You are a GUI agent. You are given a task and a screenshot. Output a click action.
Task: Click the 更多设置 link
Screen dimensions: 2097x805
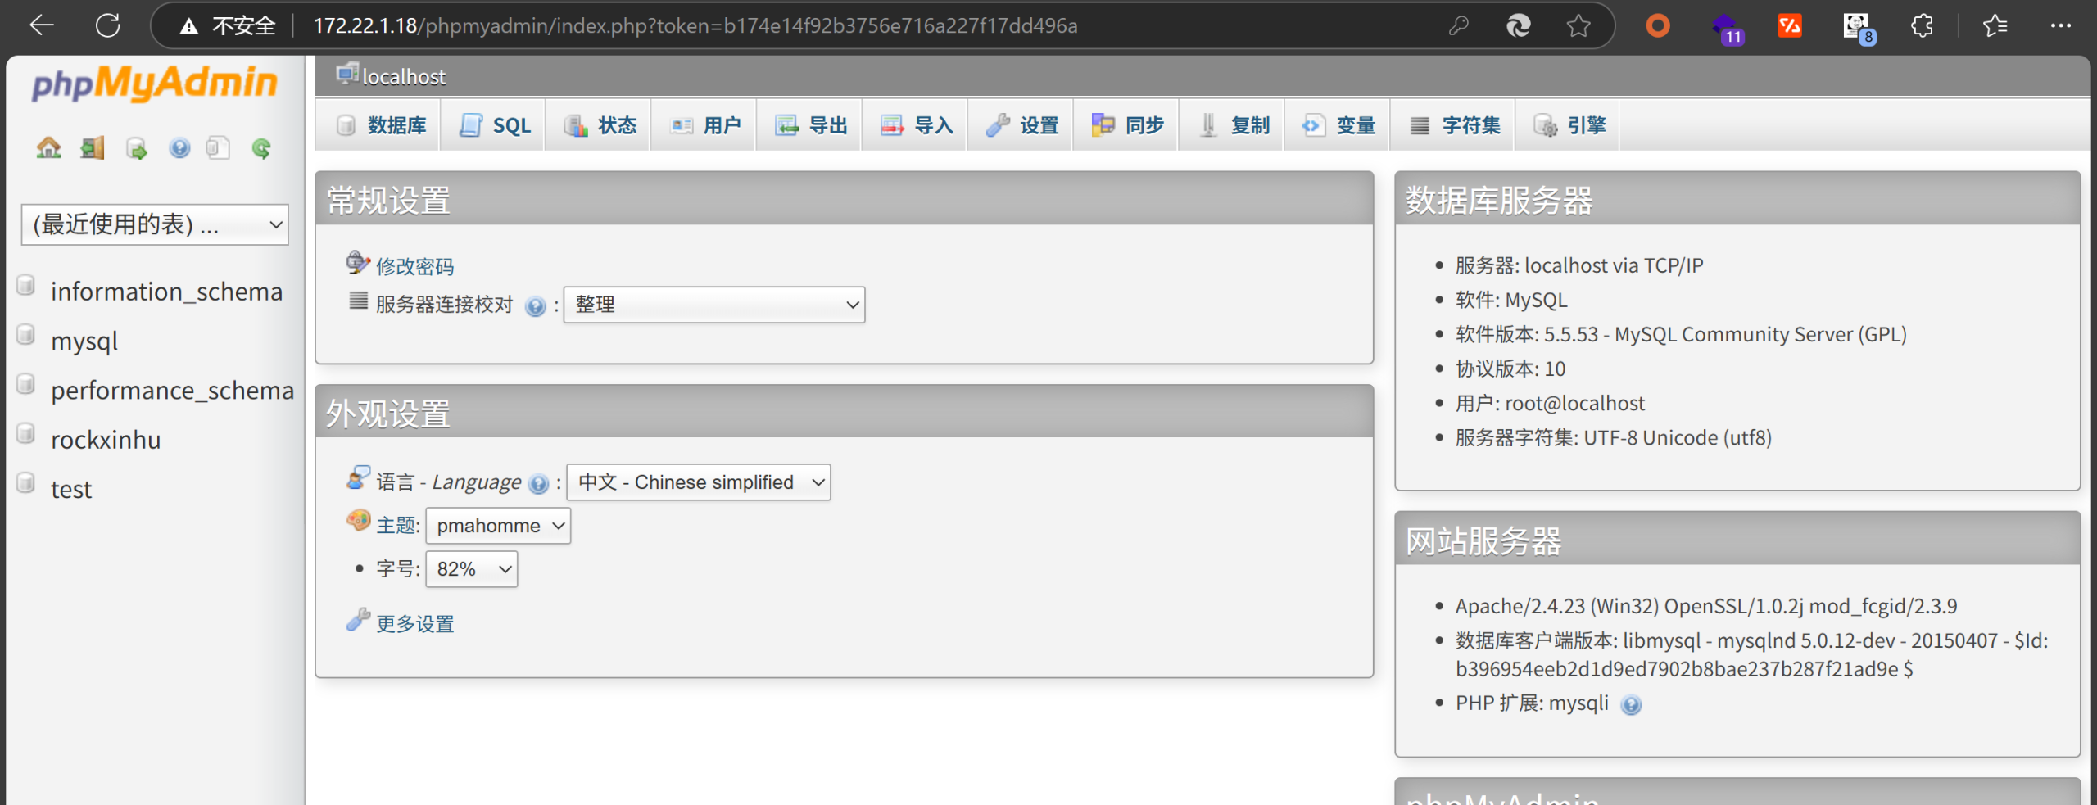pos(414,624)
